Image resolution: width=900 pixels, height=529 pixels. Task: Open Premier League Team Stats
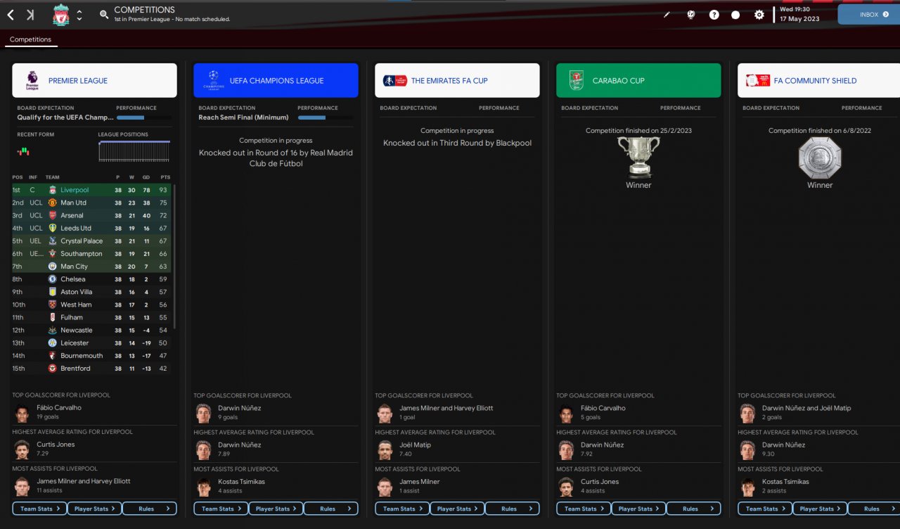point(39,509)
